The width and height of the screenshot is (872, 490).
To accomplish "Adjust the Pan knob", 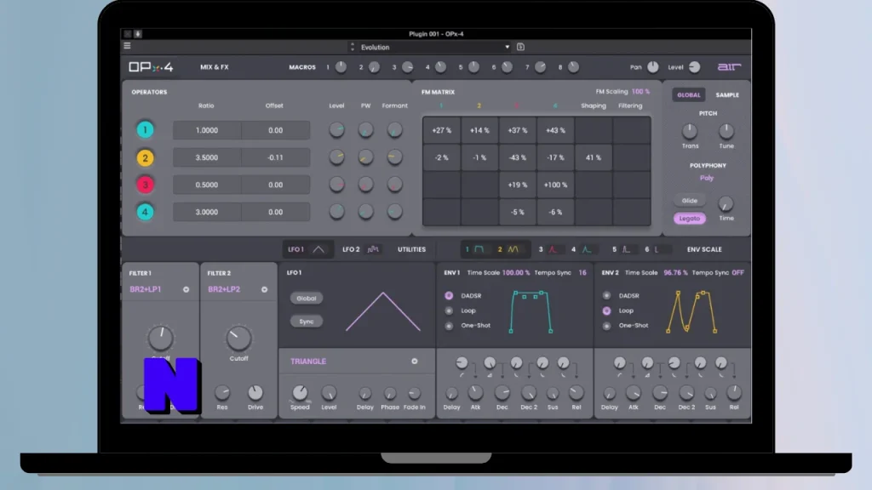I will [x=653, y=67].
